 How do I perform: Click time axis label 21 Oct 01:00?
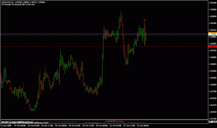point(115,126)
